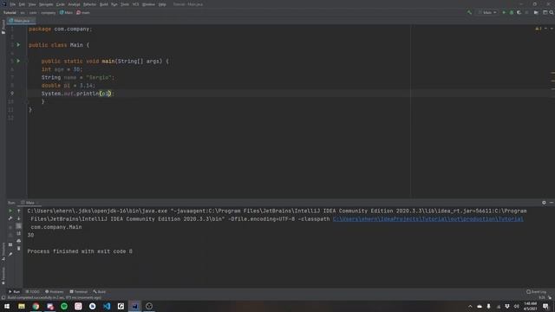Open the Problems tool window tab
This screenshot has height=312, width=555.
[54, 292]
